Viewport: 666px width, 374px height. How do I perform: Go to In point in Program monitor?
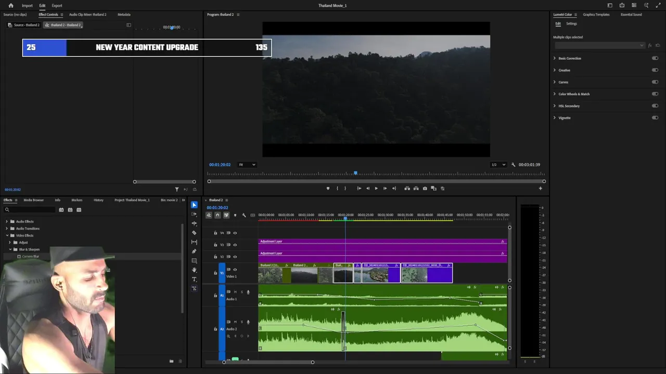click(x=359, y=189)
